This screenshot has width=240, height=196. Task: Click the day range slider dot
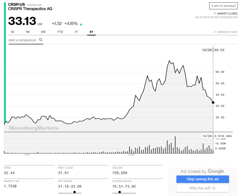75,192
